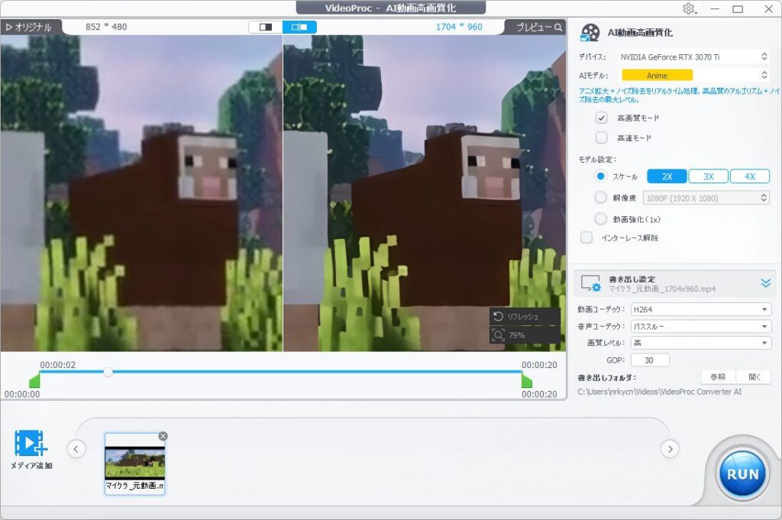Collapse the 書き出し設定 panel chevron

pyautogui.click(x=765, y=284)
